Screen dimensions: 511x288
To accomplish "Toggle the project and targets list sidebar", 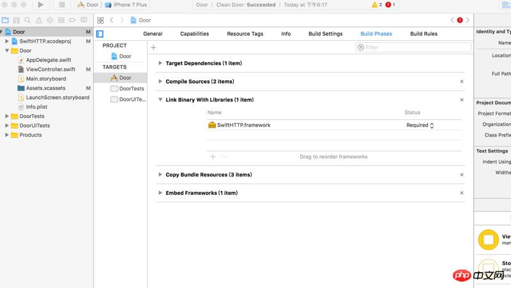I will point(100,34).
